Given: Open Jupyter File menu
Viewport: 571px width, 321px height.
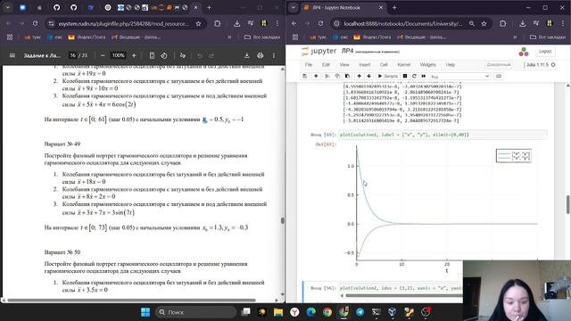Looking at the screenshot, I should pyautogui.click(x=309, y=65).
